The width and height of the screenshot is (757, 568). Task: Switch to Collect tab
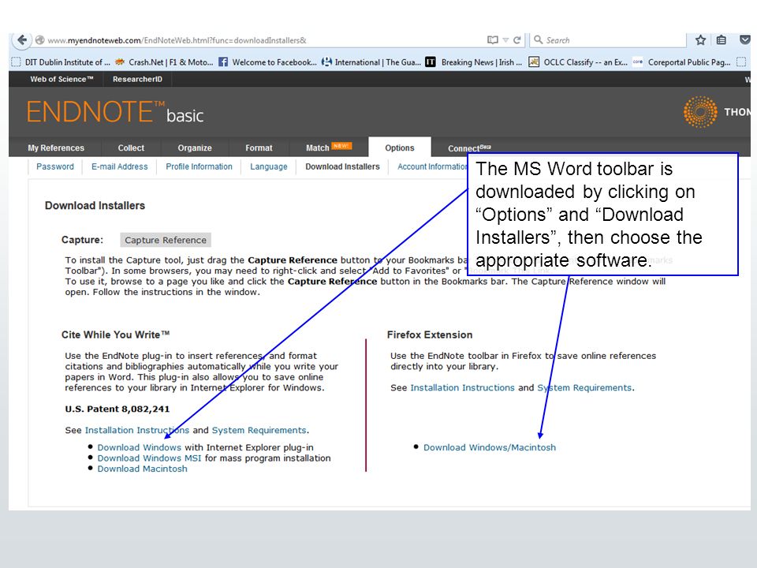(x=131, y=148)
